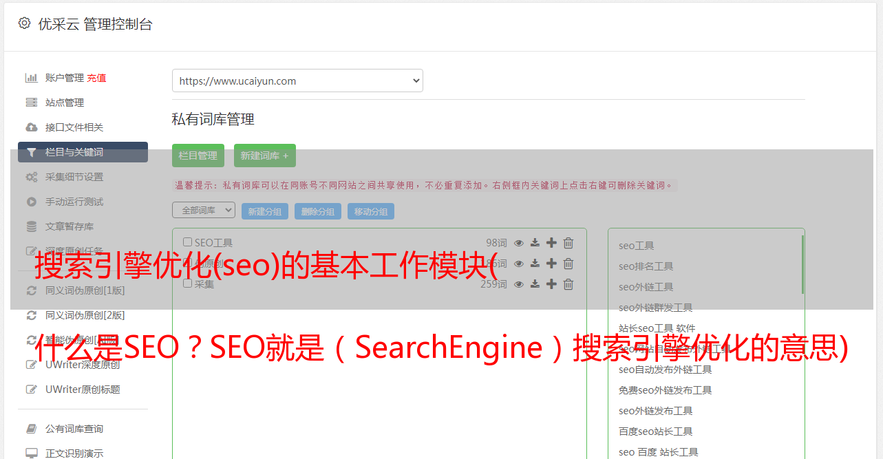Delete the SEO工具 library with trash icon
The image size is (883, 459).
568,243
